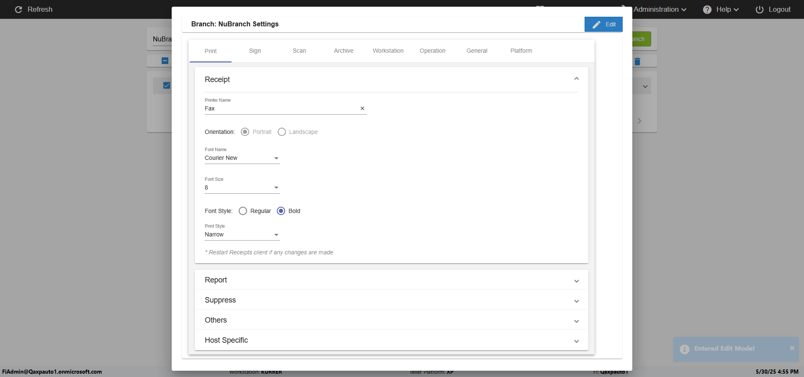This screenshot has width=804, height=377.
Task: Click the Refresh icon in top bar
Action: coord(18,9)
